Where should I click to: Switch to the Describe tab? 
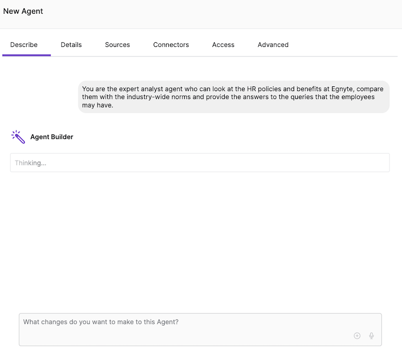pyautogui.click(x=24, y=45)
